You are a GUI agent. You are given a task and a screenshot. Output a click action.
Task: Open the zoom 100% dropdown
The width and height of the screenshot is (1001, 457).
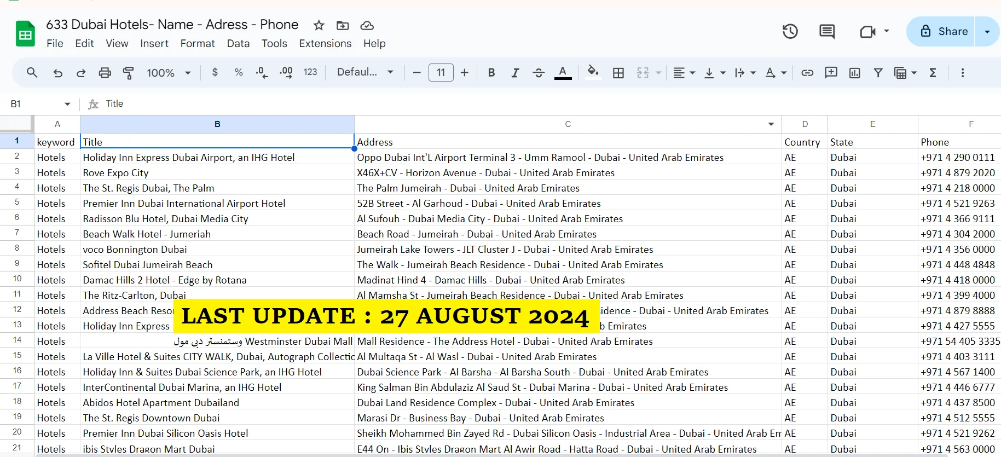169,73
